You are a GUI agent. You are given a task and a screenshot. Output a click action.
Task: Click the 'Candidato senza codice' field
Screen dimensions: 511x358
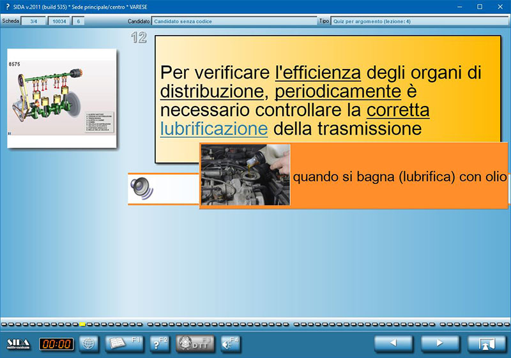coord(234,21)
